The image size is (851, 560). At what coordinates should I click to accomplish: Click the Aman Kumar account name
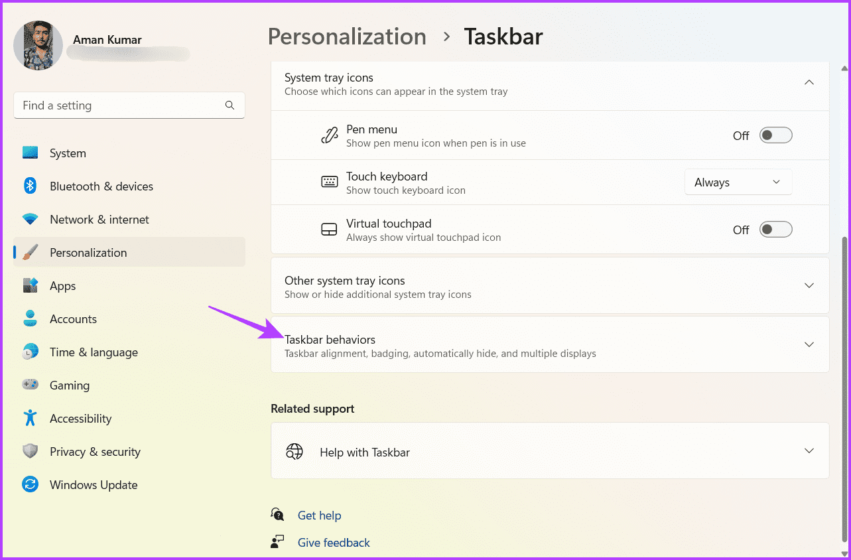[106, 40]
